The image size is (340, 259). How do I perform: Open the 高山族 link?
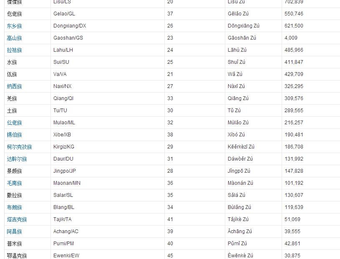click(15, 38)
